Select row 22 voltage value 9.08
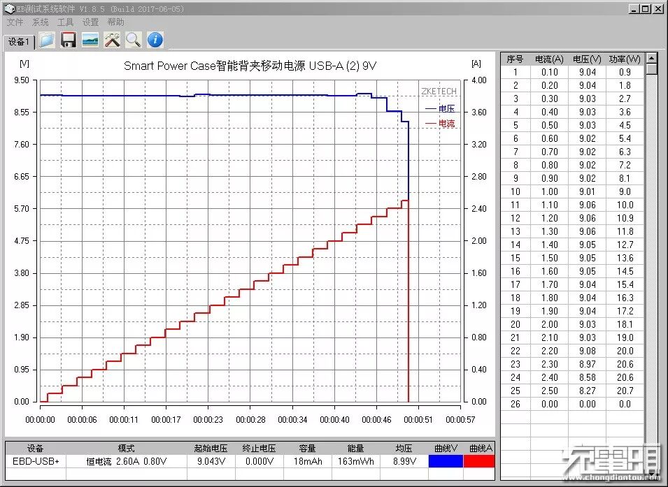This screenshot has height=487, width=668. (x=587, y=351)
